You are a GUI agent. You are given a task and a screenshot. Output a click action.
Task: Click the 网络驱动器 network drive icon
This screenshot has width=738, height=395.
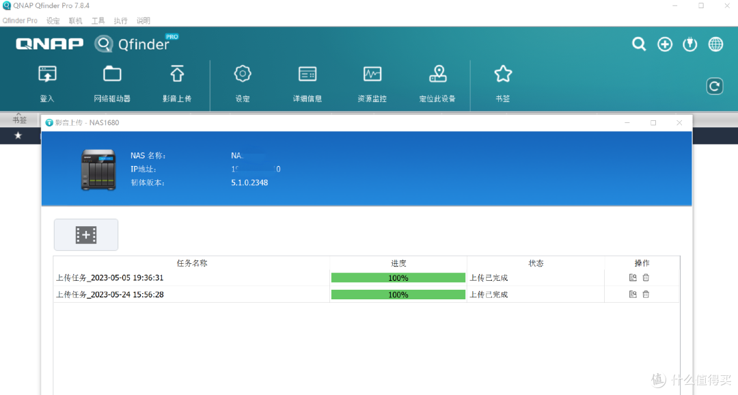(112, 74)
